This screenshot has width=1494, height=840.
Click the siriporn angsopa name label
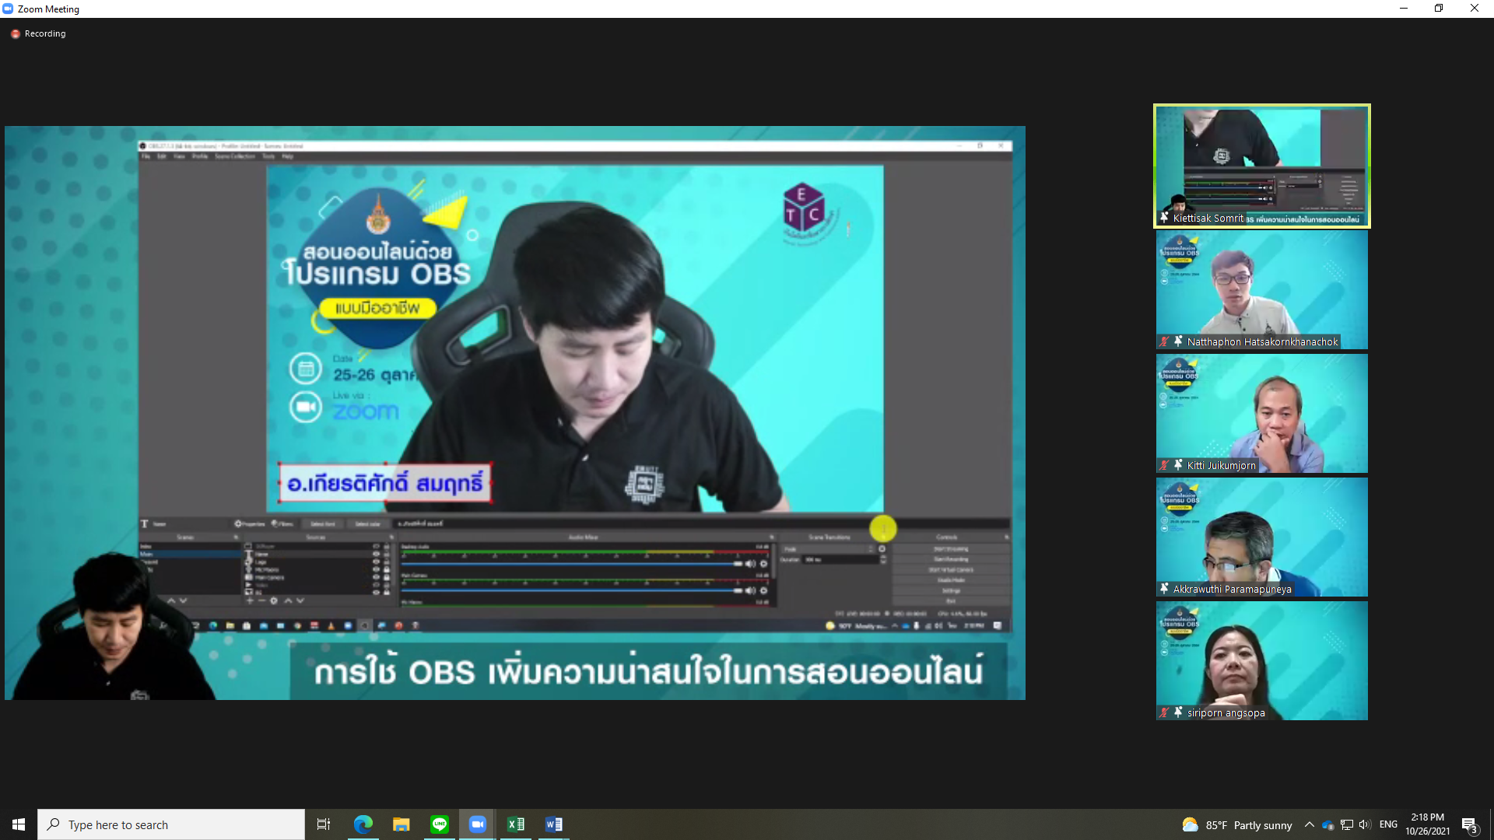pyautogui.click(x=1226, y=712)
